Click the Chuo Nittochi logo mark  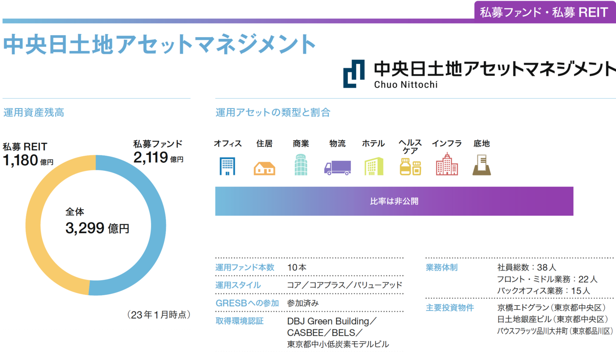(x=354, y=74)
